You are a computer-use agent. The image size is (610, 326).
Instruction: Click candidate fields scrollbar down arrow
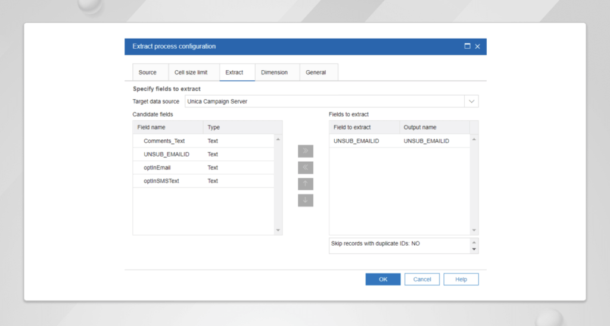coord(278,230)
